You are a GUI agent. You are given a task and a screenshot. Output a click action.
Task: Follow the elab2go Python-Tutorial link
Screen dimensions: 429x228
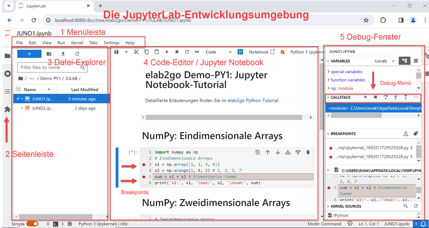[x=253, y=101]
